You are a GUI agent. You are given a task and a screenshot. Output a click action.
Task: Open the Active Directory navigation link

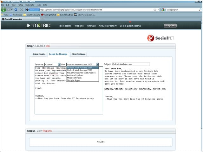(x=108, y=26)
